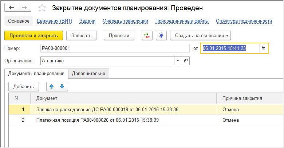Image resolution: width=284 pixels, height=148 pixels.
Task: Open the Организация record with open icon
Action: point(186,61)
